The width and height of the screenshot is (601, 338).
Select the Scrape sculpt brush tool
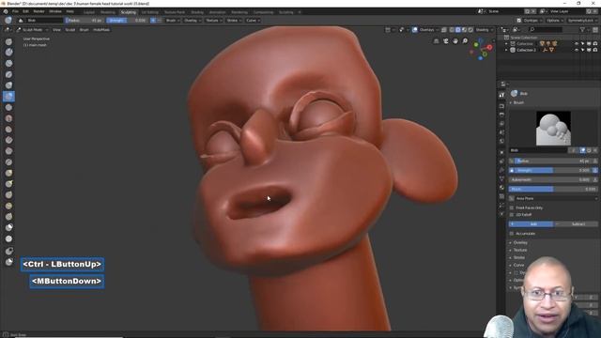pyautogui.click(x=8, y=151)
